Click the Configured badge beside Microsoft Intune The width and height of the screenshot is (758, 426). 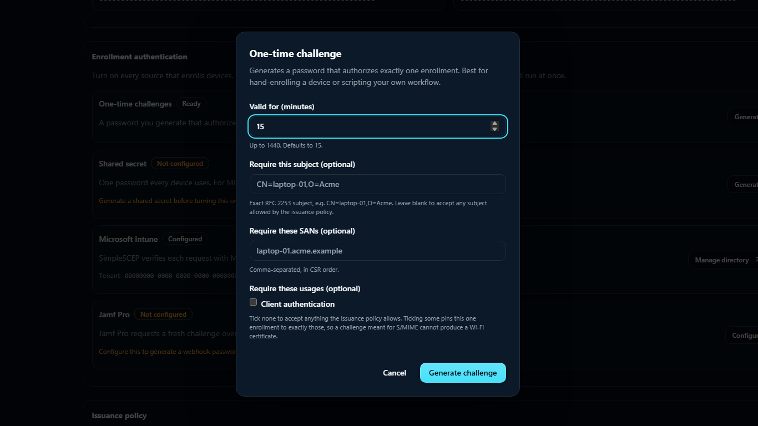(185, 239)
